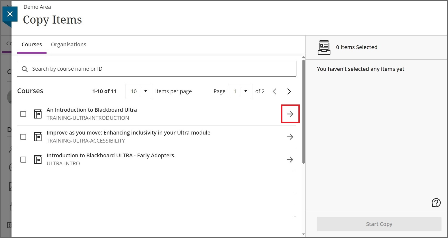
Task: Go to previous page of courses
Action: click(274, 91)
